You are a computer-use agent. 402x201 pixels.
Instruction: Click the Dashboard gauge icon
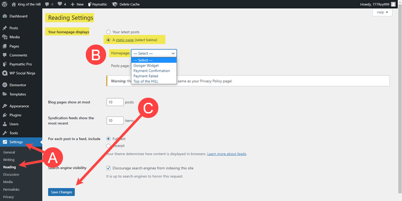[x=5, y=16]
